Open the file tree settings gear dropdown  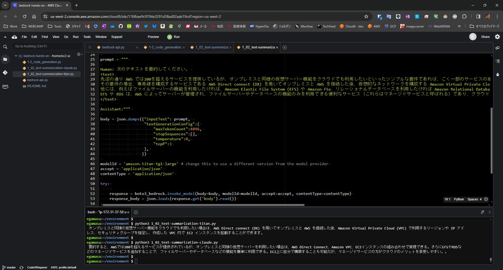tap(79, 55)
